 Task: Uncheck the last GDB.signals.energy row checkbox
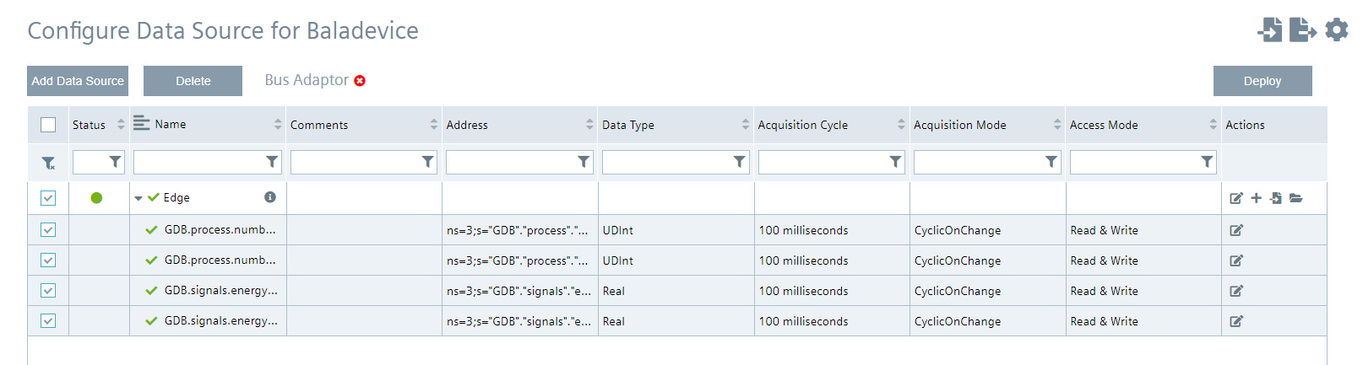coord(48,321)
